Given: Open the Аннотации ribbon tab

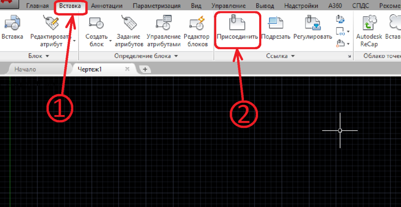Looking at the screenshot, I should pos(107,6).
